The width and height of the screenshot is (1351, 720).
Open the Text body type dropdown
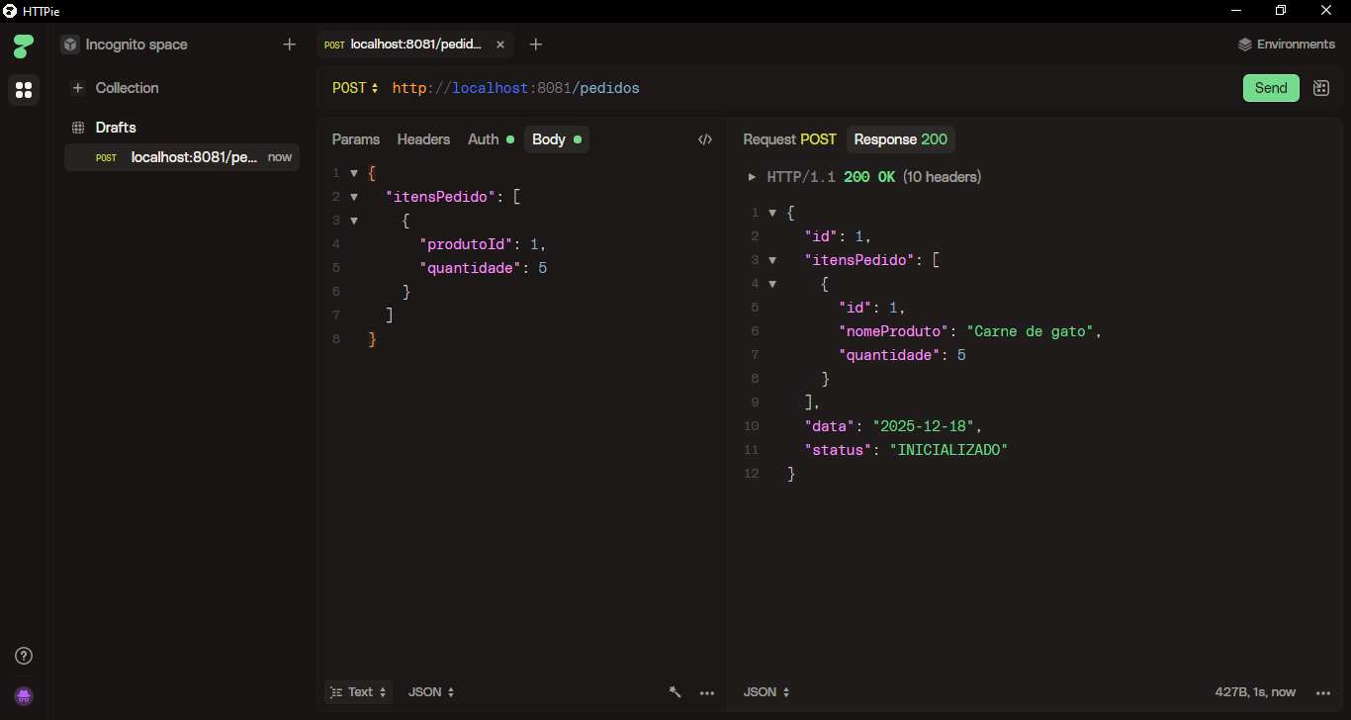coord(359,692)
